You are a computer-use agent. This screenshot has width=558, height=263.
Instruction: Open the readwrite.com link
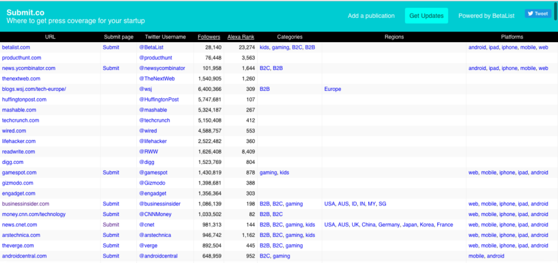pos(19,152)
